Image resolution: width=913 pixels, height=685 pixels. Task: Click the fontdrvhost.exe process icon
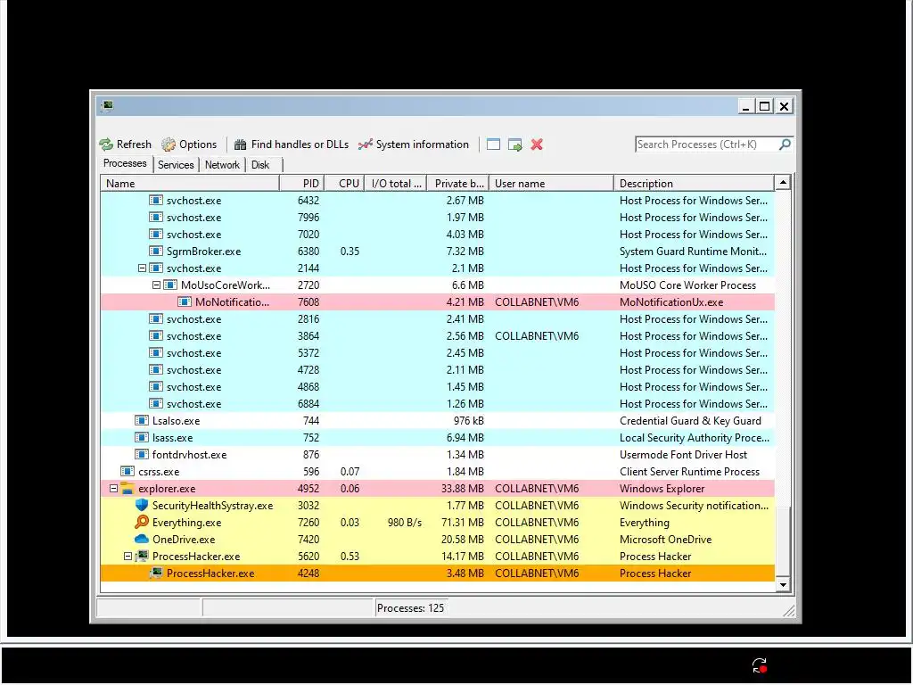click(x=142, y=454)
